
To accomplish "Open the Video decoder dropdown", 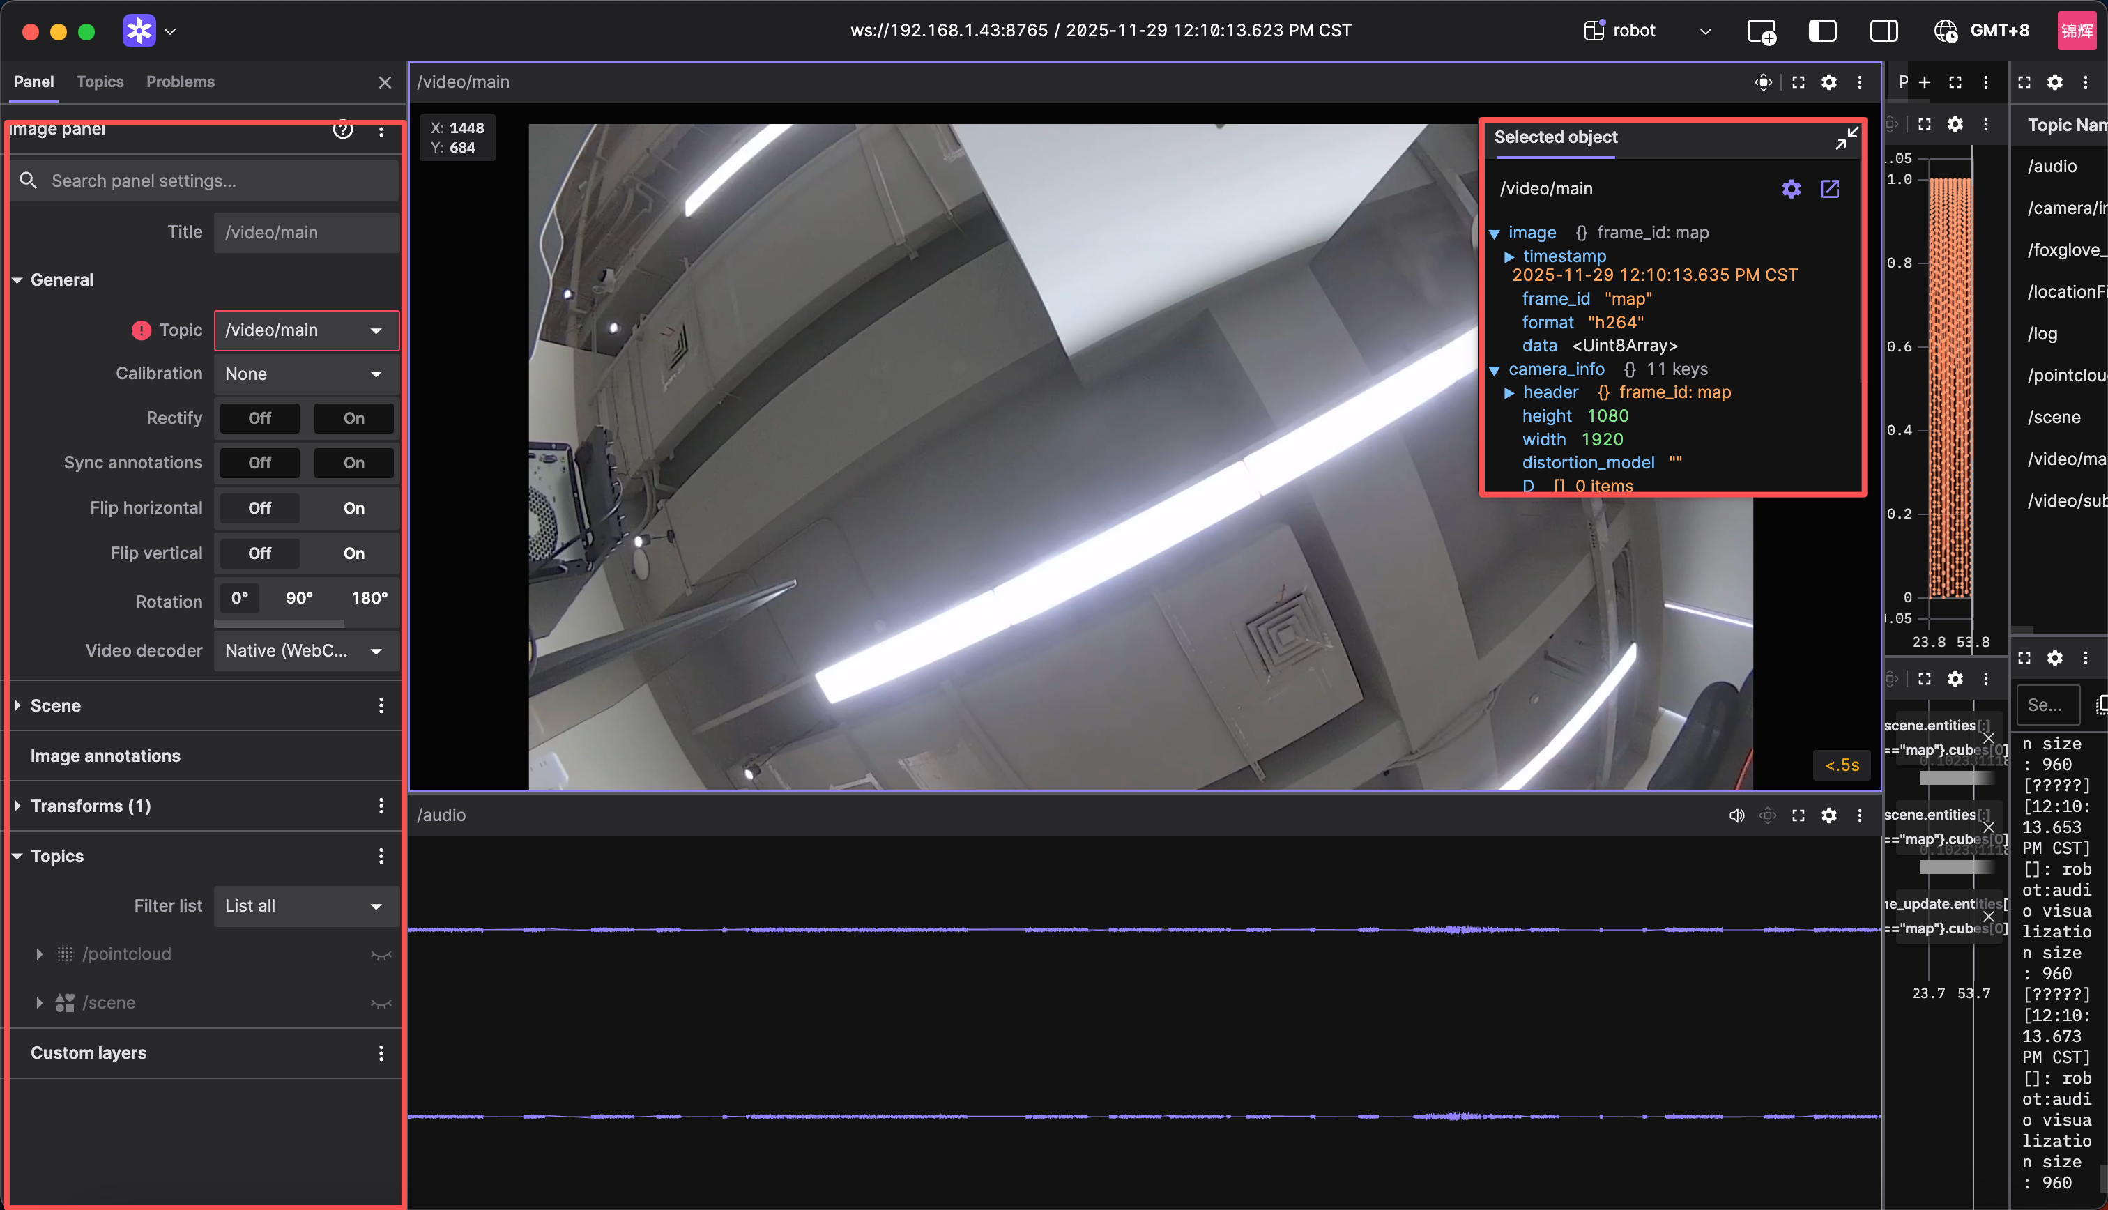I will point(306,651).
